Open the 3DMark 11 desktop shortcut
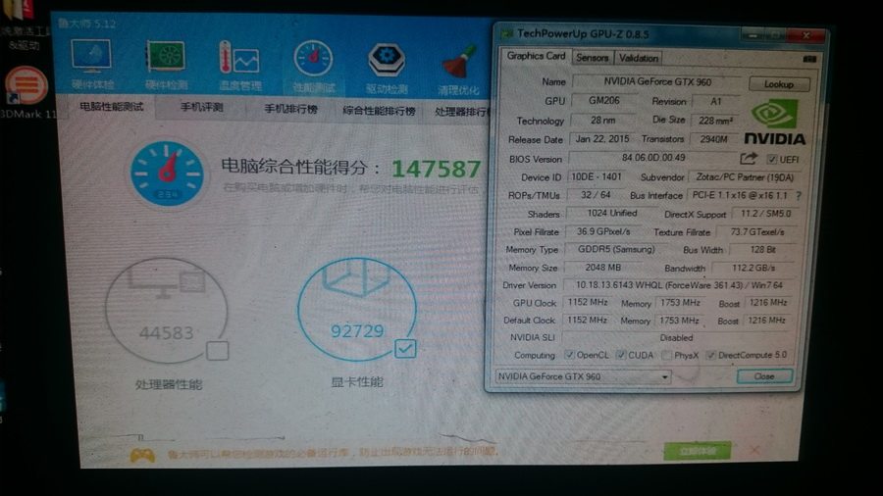 click(x=26, y=92)
